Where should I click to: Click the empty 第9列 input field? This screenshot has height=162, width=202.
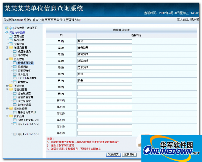[105, 94]
